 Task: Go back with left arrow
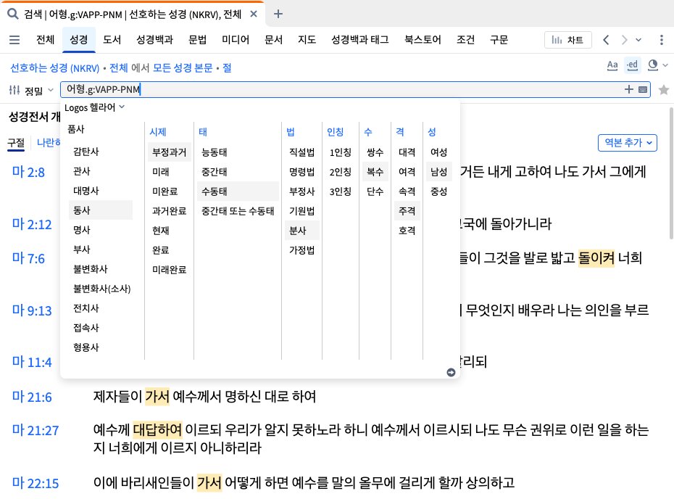coord(606,40)
